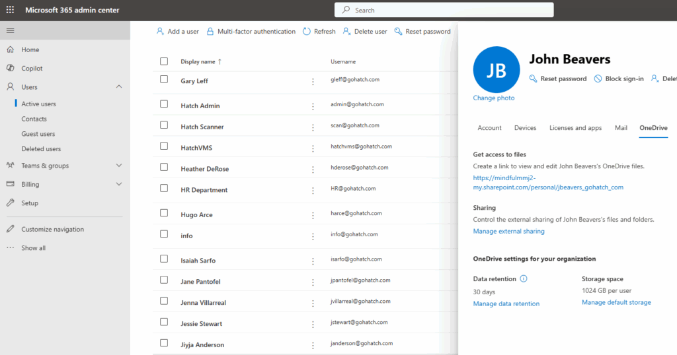Image resolution: width=677 pixels, height=355 pixels.
Task: Click HR@gohatch.com username
Action: pos(353,188)
